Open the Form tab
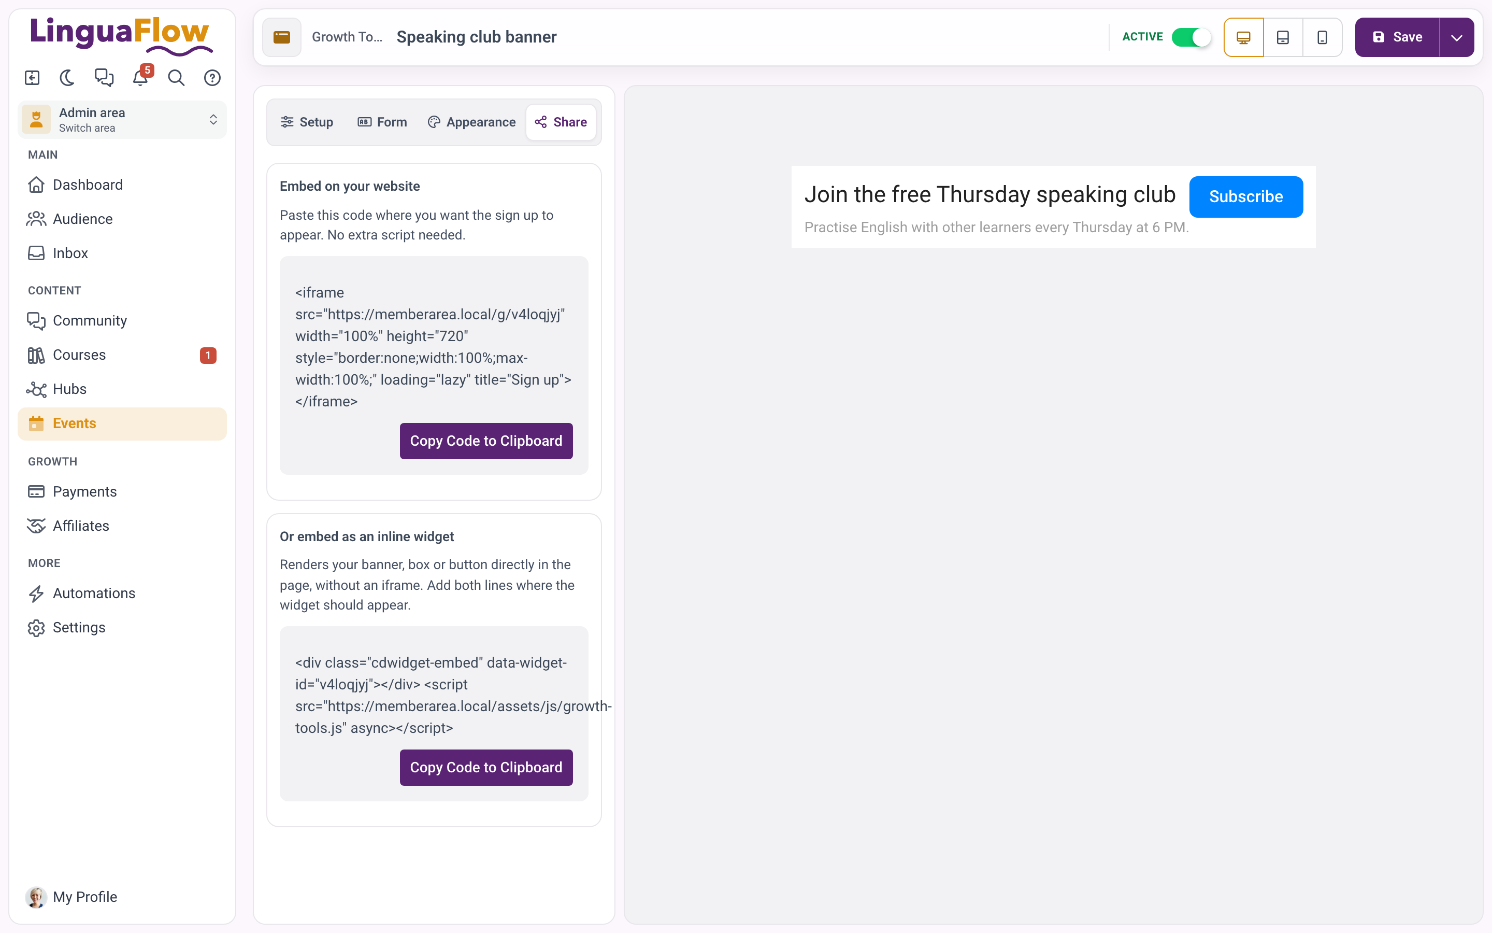Image resolution: width=1492 pixels, height=933 pixels. coord(382,122)
